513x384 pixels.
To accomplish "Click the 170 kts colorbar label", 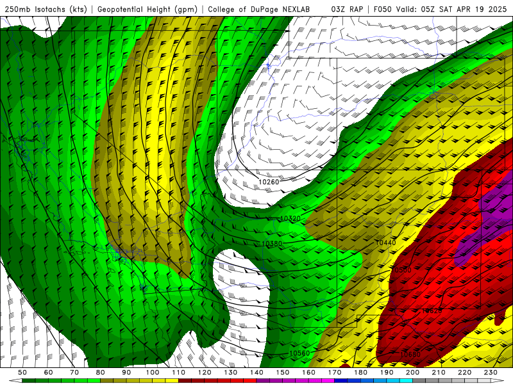I will coord(335,372).
